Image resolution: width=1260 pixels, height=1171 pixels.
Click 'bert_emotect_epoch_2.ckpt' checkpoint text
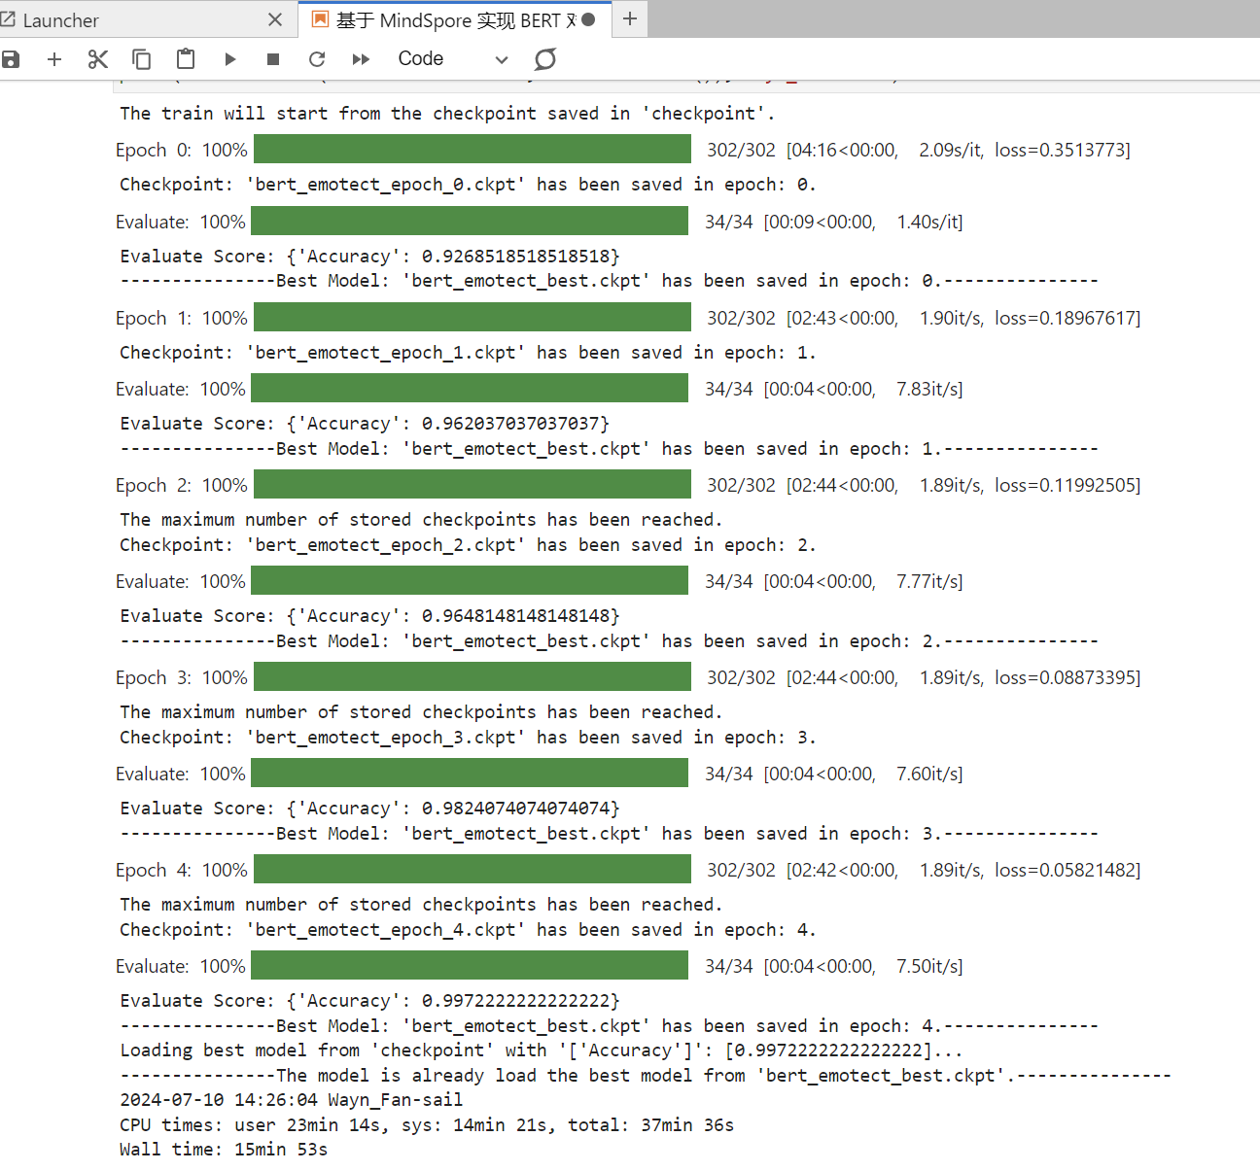[385, 545]
